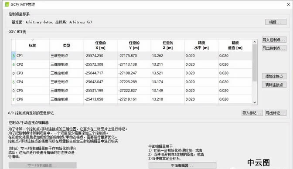The width and height of the screenshot is (293, 169).
Task: Click Z value 13.174
Action: (157, 82)
